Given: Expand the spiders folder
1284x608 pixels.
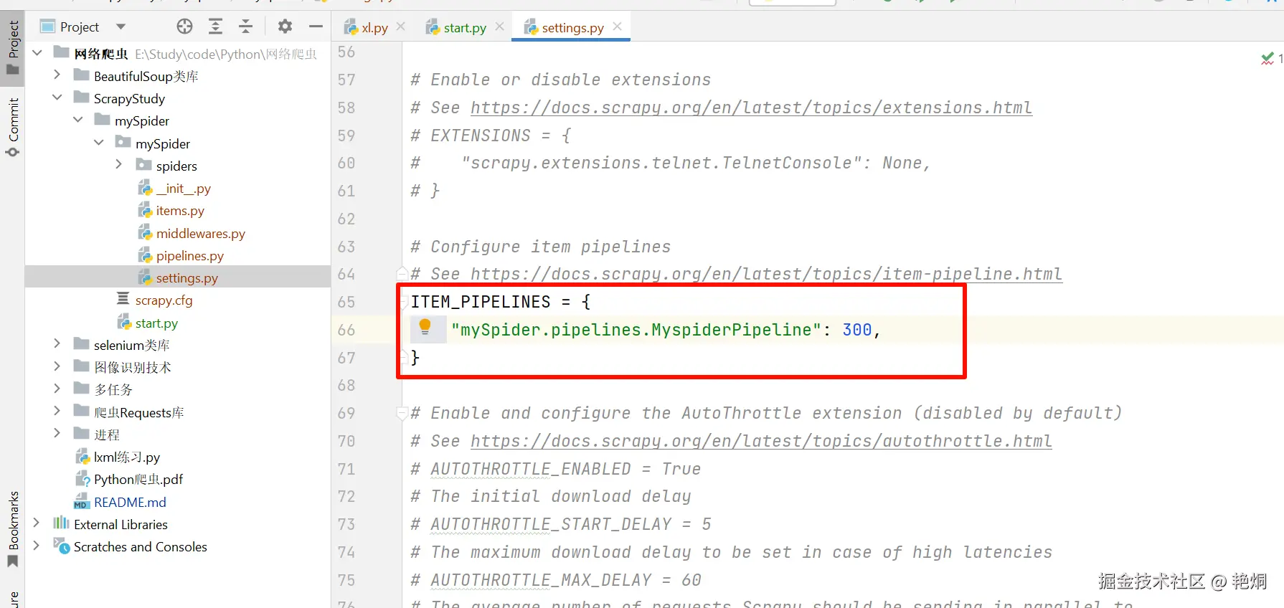Looking at the screenshot, I should pos(119,165).
